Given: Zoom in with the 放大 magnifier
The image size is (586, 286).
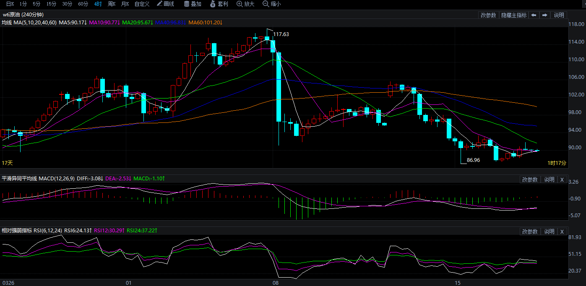Looking at the screenshot, I should coord(245,4).
